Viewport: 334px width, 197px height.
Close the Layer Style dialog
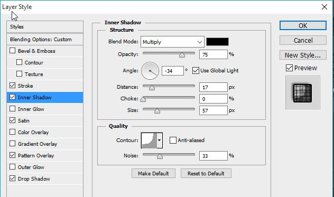(x=324, y=7)
